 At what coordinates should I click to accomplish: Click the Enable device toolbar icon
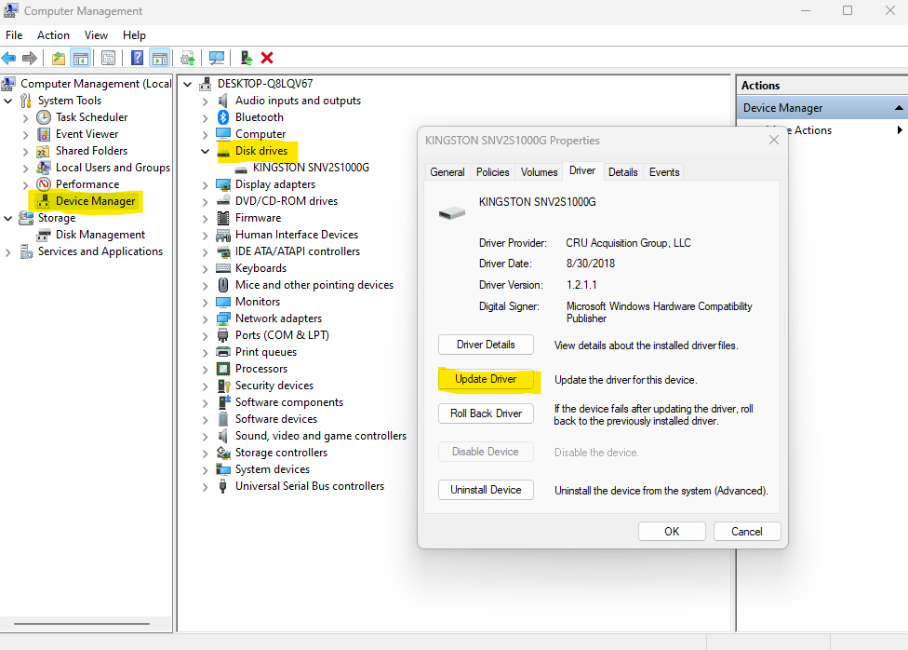[x=247, y=58]
